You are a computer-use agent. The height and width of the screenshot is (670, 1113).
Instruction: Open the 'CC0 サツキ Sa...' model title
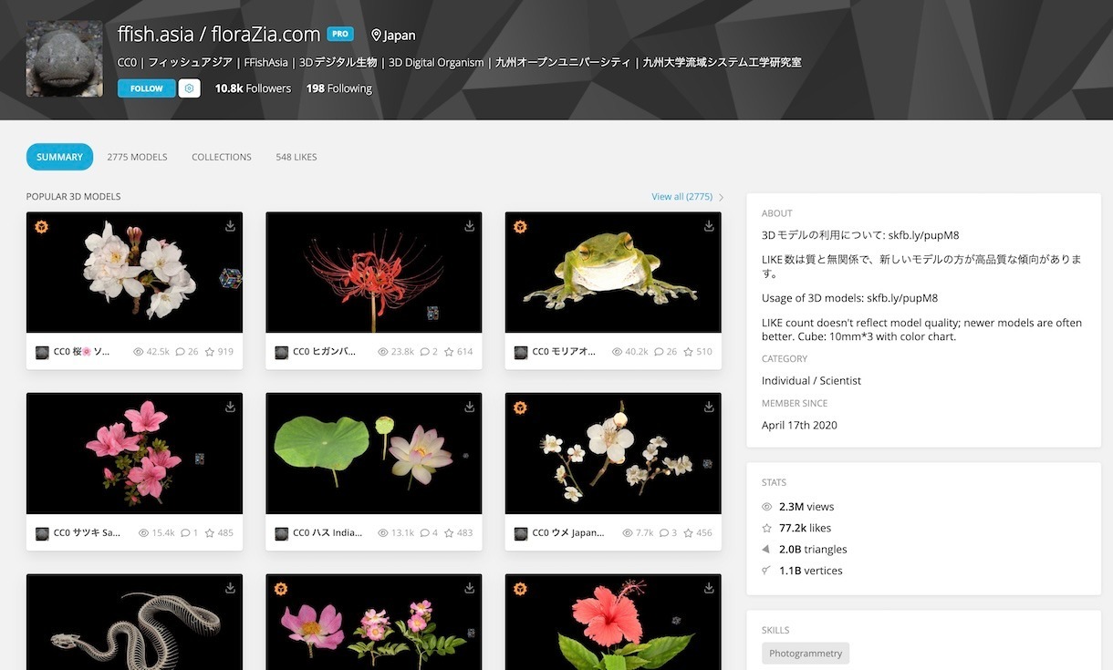pyautogui.click(x=88, y=532)
